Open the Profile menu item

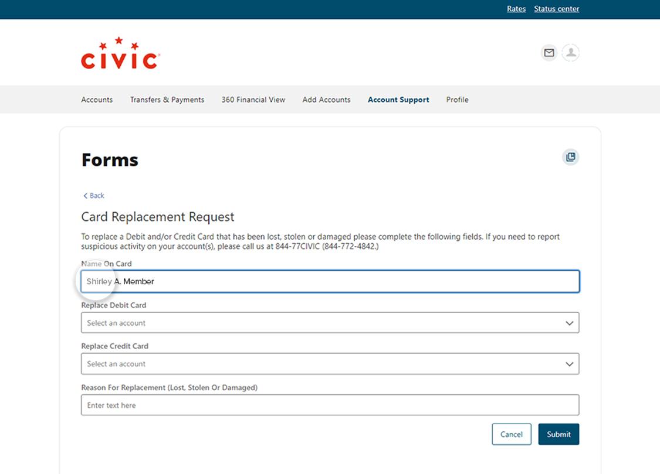tap(457, 100)
